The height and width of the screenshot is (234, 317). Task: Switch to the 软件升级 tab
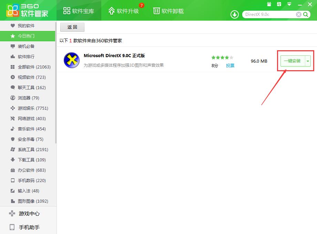coord(123,11)
